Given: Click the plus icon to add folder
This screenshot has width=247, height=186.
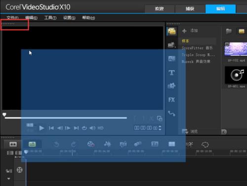Looking at the screenshot, I should [x=184, y=31].
